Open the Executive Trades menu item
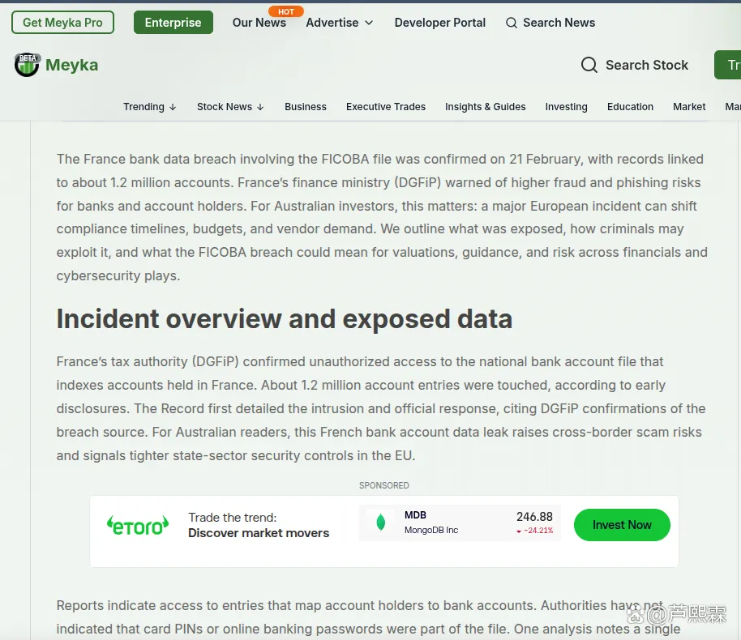The height and width of the screenshot is (640, 741). tap(386, 107)
